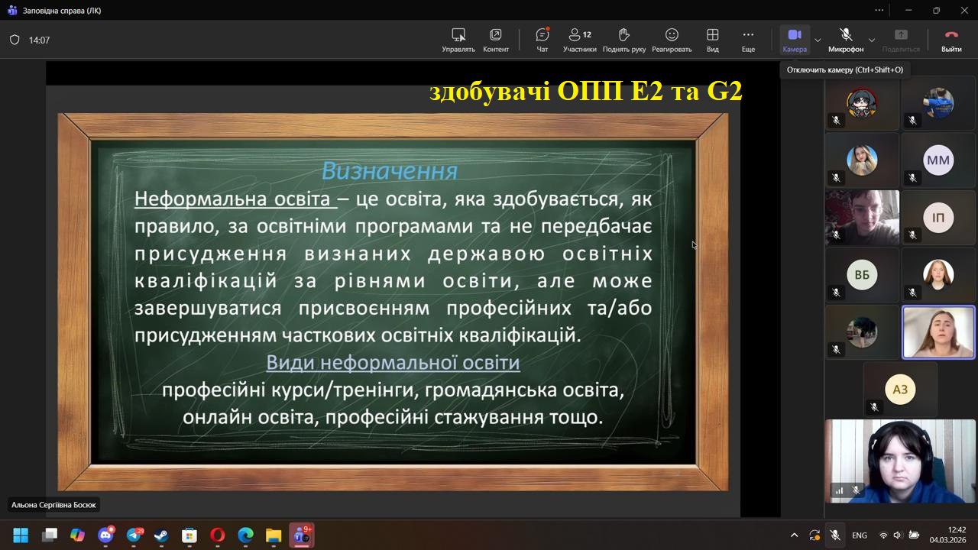Click the Take control button
The width and height of the screenshot is (978, 550).
(x=458, y=40)
